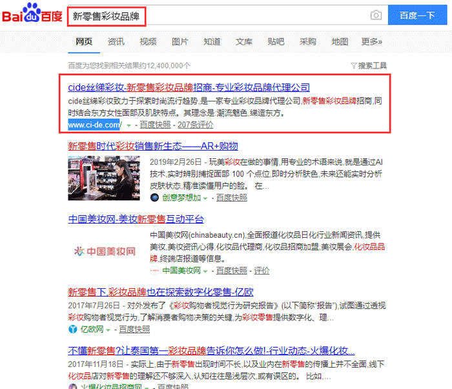Open 搜索工具 search tools
The width and height of the screenshot is (452, 389).
click(x=372, y=66)
